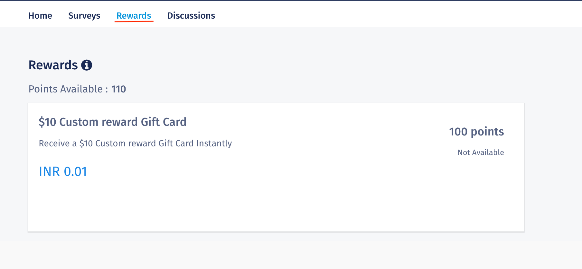Viewport: 582px width, 269px height.
Task: Click the INR 0.01 amount link
Action: tap(63, 171)
